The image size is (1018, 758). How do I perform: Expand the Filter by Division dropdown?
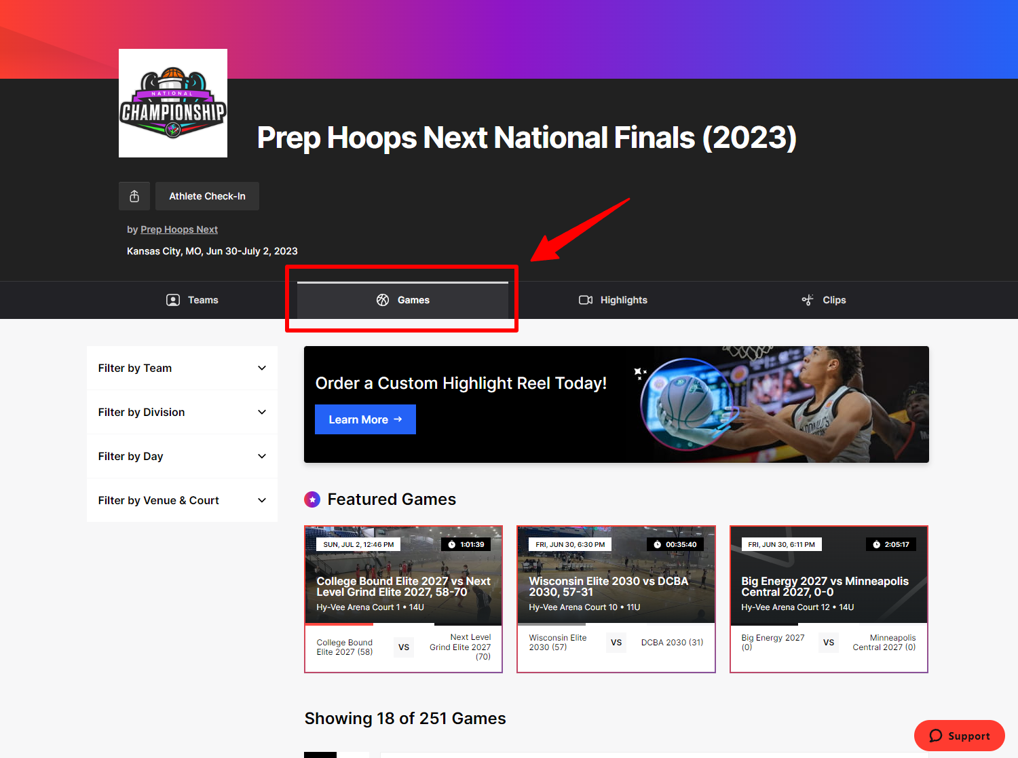(x=182, y=412)
